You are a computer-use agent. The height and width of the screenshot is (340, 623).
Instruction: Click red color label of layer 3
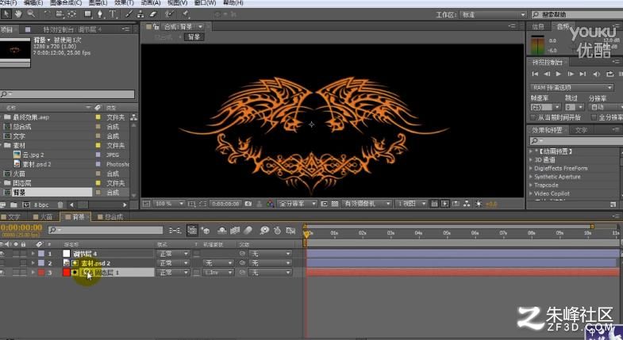click(41, 273)
